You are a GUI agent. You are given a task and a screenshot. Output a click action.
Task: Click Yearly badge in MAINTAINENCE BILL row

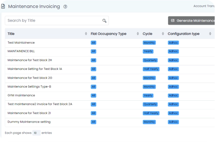pos(148,51)
